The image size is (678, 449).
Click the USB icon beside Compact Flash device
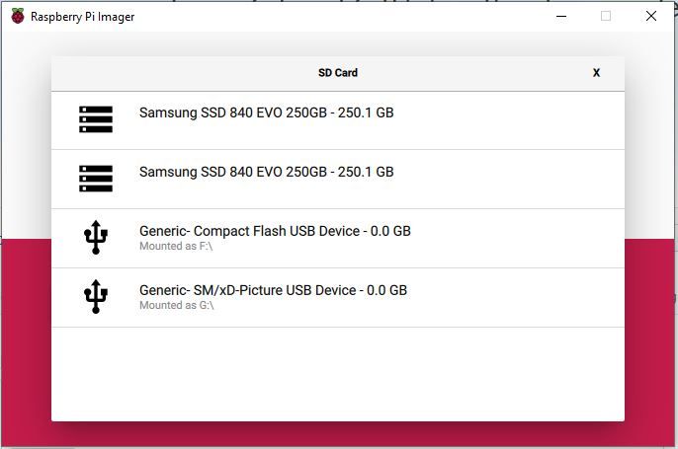tap(96, 238)
